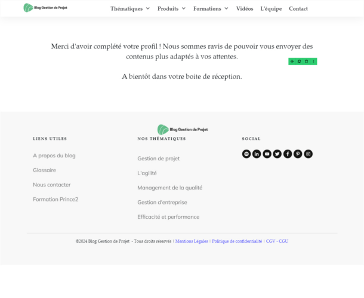364x298 pixels.
Task: Expand the Formations menu chevron
Action: (x=226, y=8)
